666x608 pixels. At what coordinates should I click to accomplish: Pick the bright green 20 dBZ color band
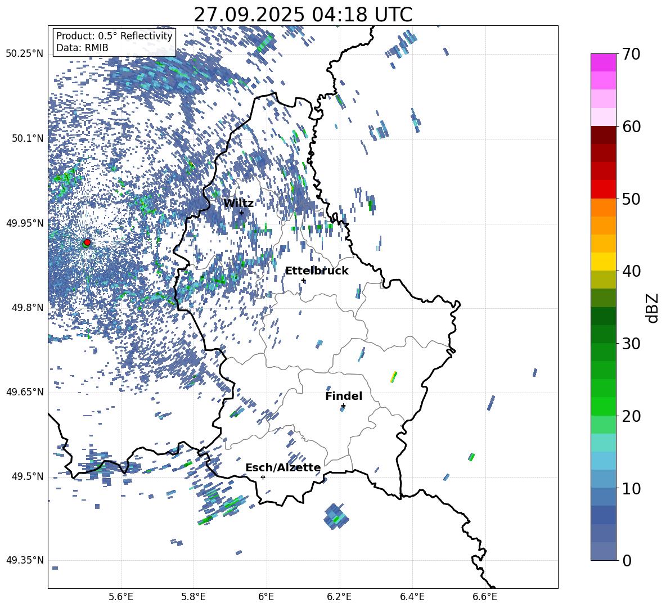[x=603, y=406]
